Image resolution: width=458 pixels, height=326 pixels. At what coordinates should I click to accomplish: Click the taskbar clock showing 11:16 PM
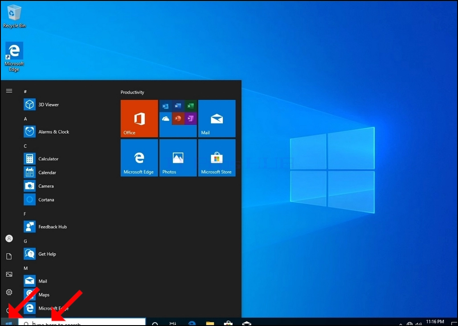(x=435, y=322)
